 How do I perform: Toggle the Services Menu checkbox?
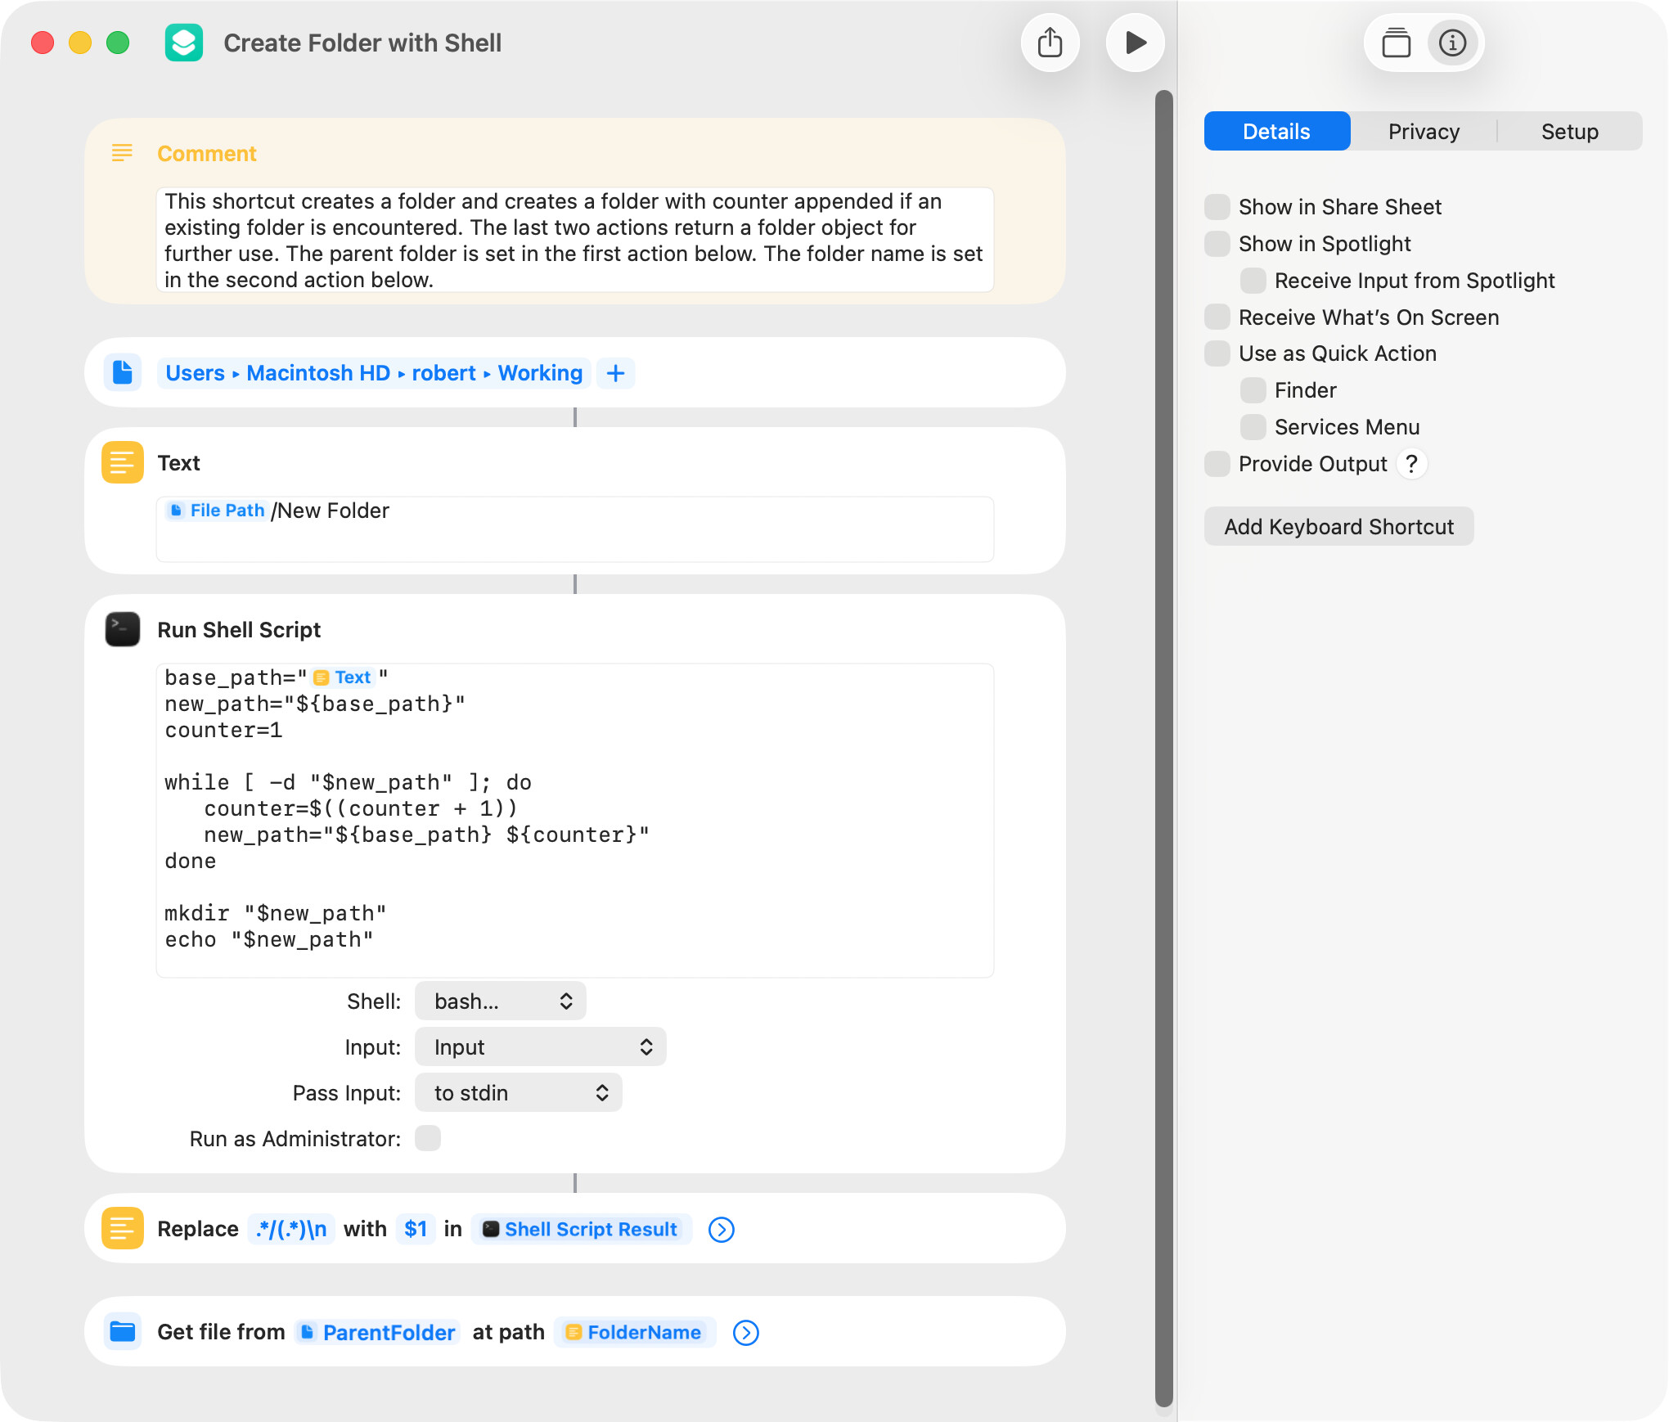(x=1253, y=427)
